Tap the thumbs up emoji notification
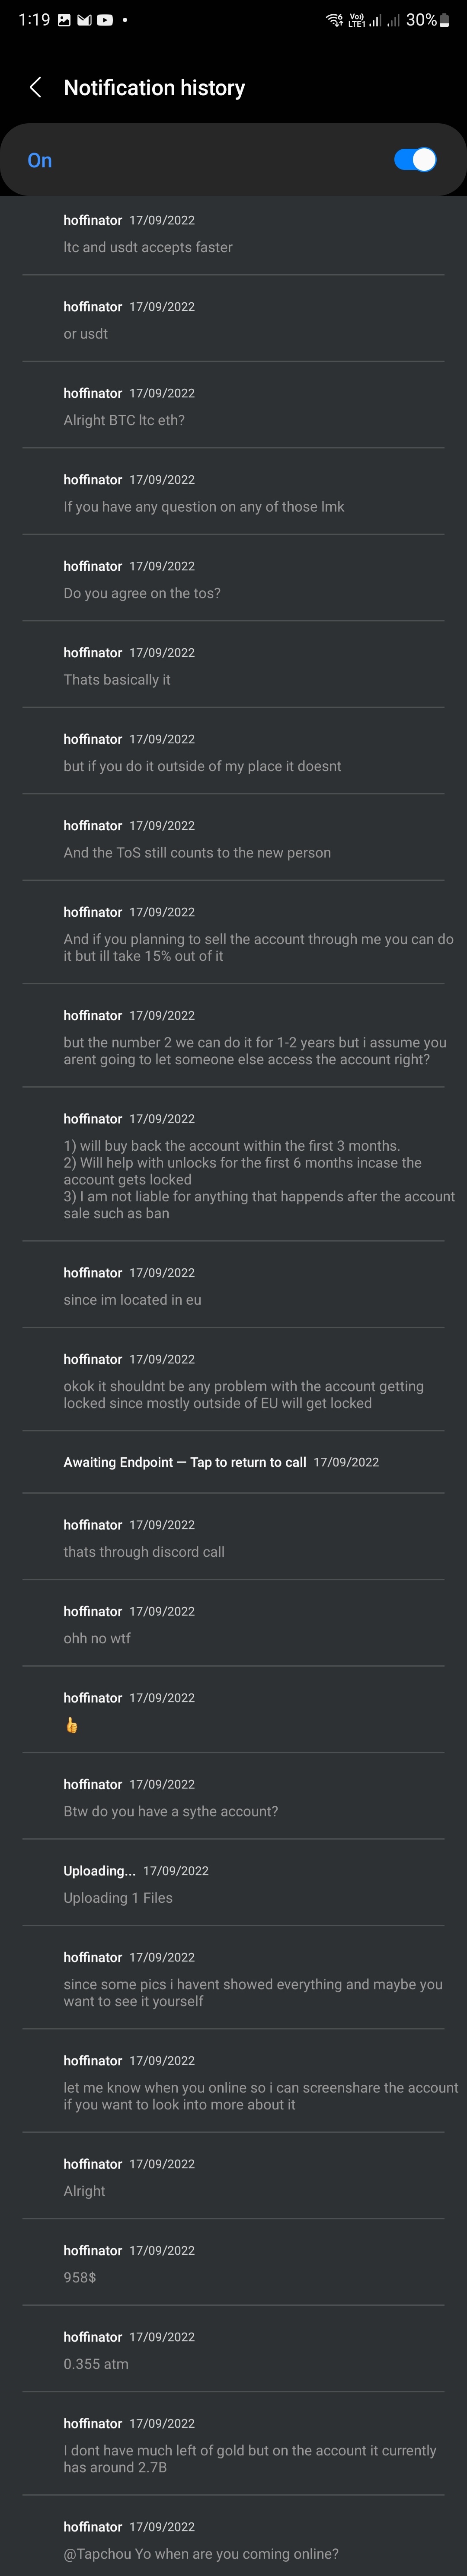467x2576 pixels. point(233,1711)
